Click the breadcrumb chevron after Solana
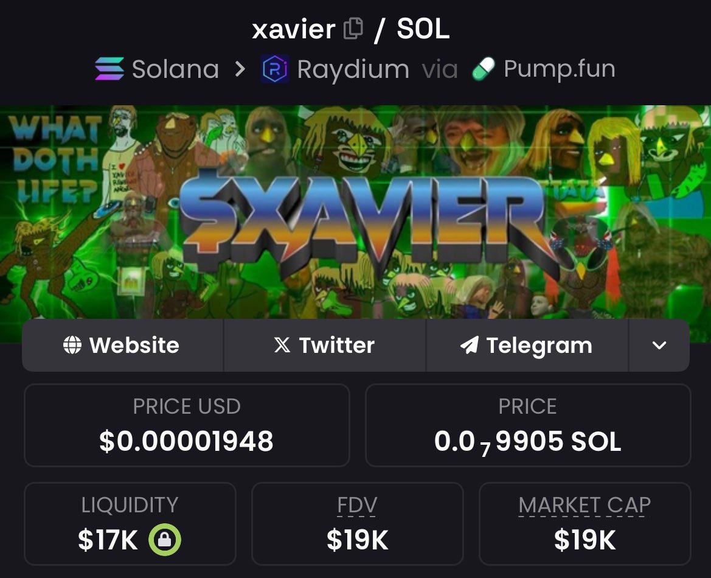This screenshot has width=711, height=578. click(240, 69)
